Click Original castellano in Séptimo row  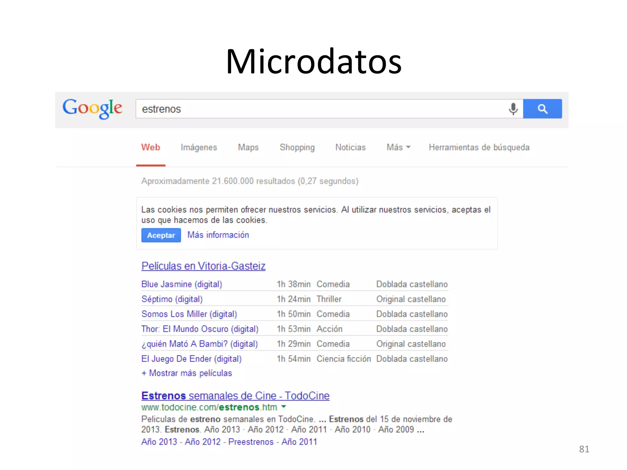[x=411, y=299]
